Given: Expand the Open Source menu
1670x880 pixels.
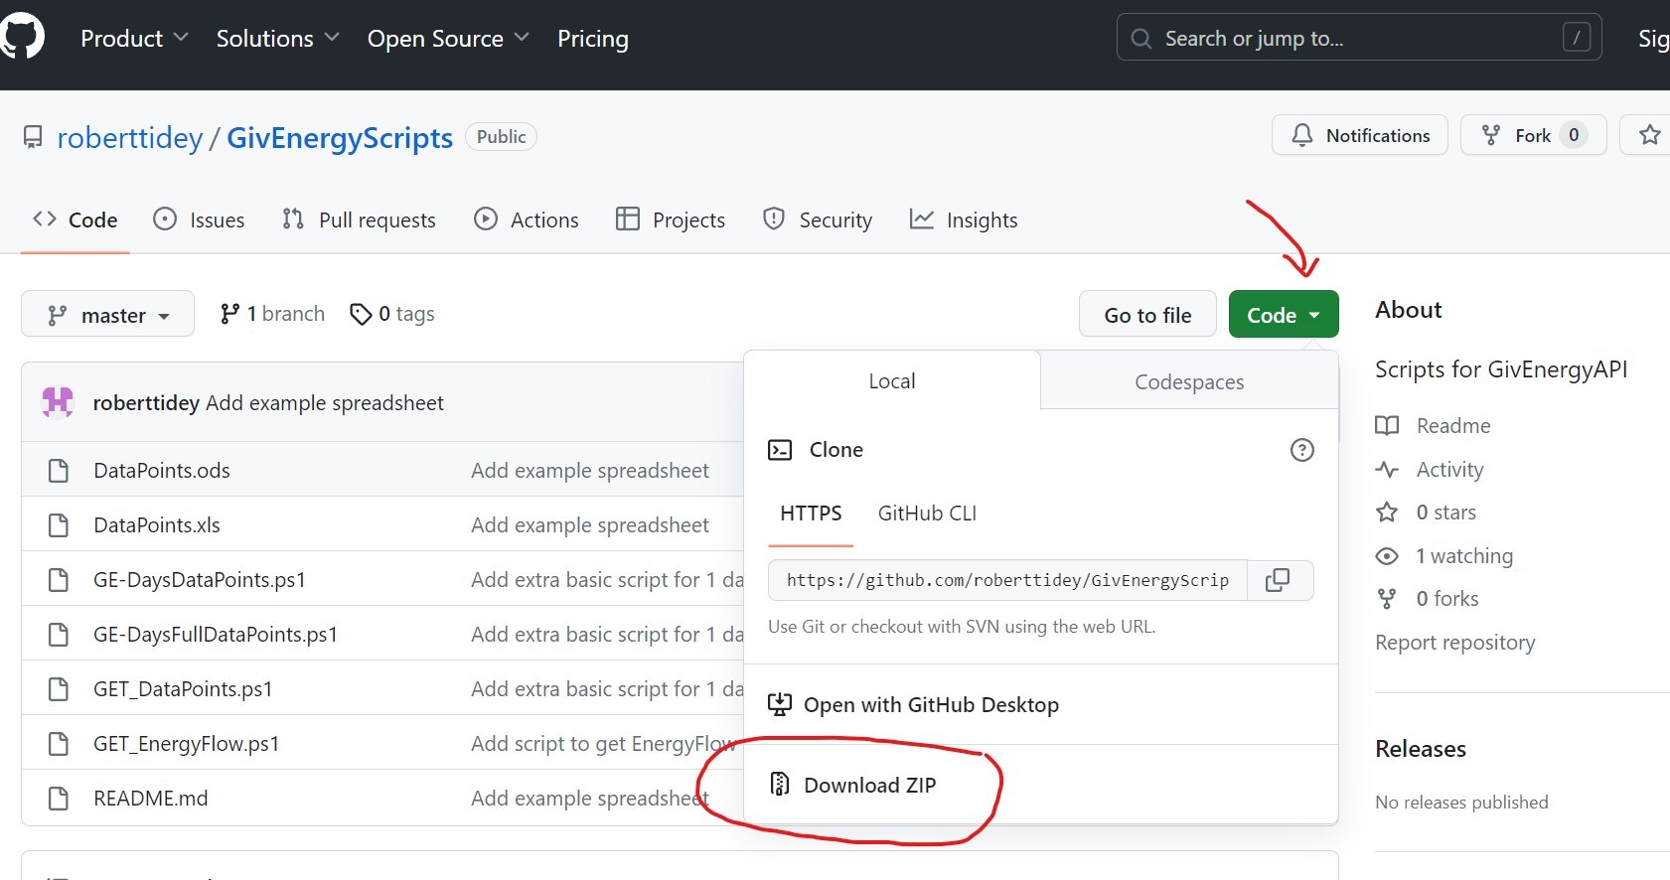Looking at the screenshot, I should coord(448,38).
